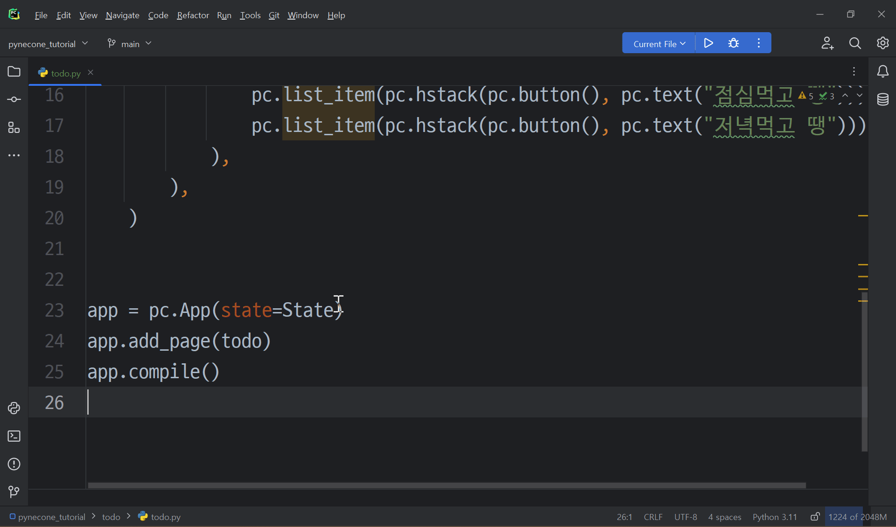Image resolution: width=896 pixels, height=527 pixels.
Task: Open the Python Console tool window
Action: pos(14,408)
